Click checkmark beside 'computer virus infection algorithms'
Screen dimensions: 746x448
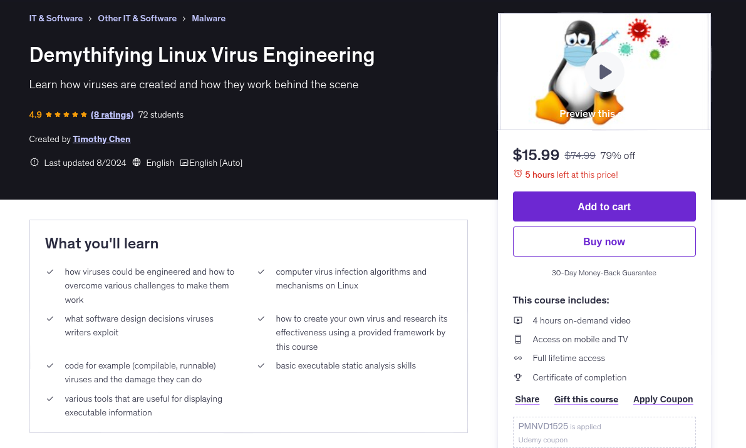(261, 272)
